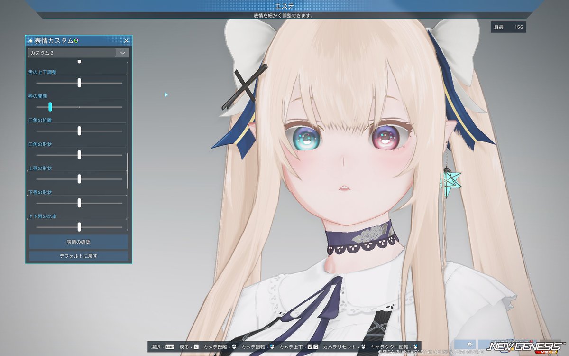The image size is (569, 356).
Task: Adjust the 上唇の形状 slider
Action: click(x=79, y=179)
